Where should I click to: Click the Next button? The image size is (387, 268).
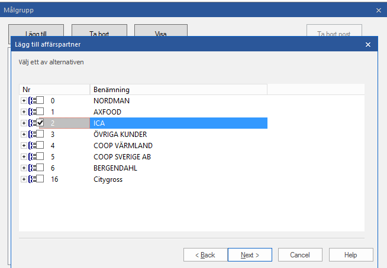[250, 254]
